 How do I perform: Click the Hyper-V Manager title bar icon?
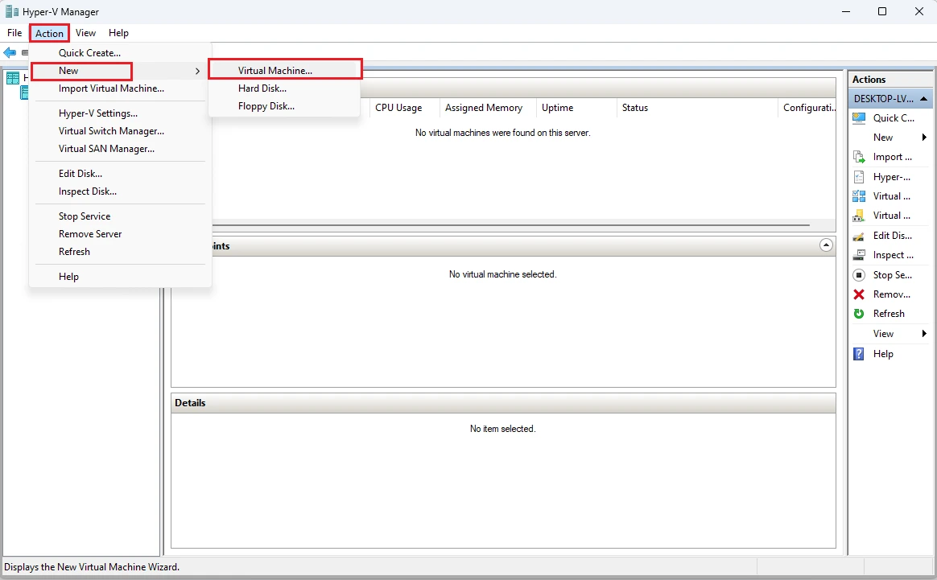point(12,11)
